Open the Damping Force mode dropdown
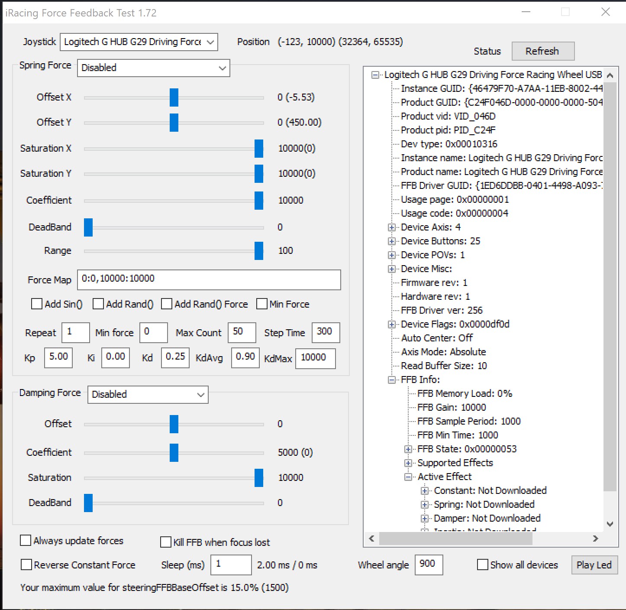 (x=148, y=395)
